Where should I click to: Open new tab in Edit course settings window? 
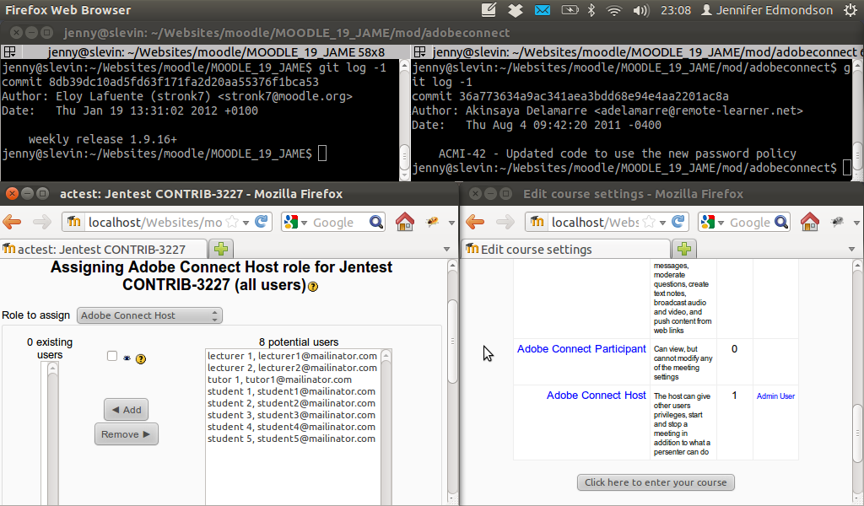pos(683,249)
